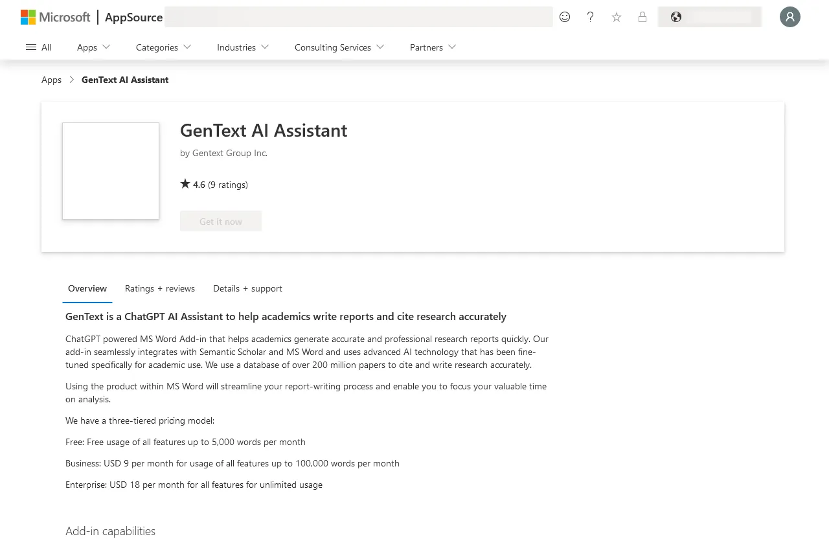Screen dimensions: 829x539
Task: Click the Add-in capabilities heading
Action: point(111,531)
